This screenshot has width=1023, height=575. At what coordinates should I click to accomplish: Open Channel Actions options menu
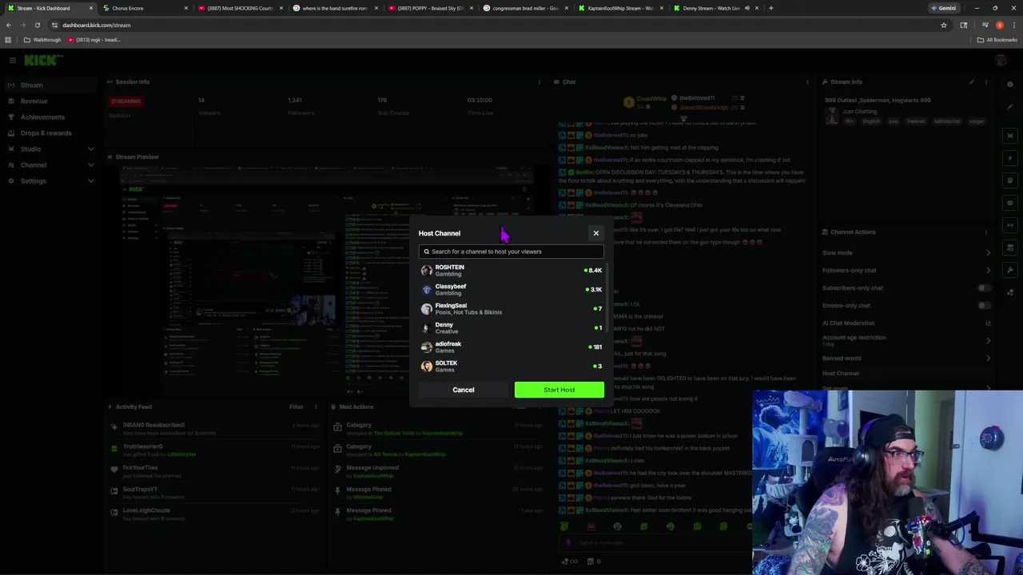[986, 232]
